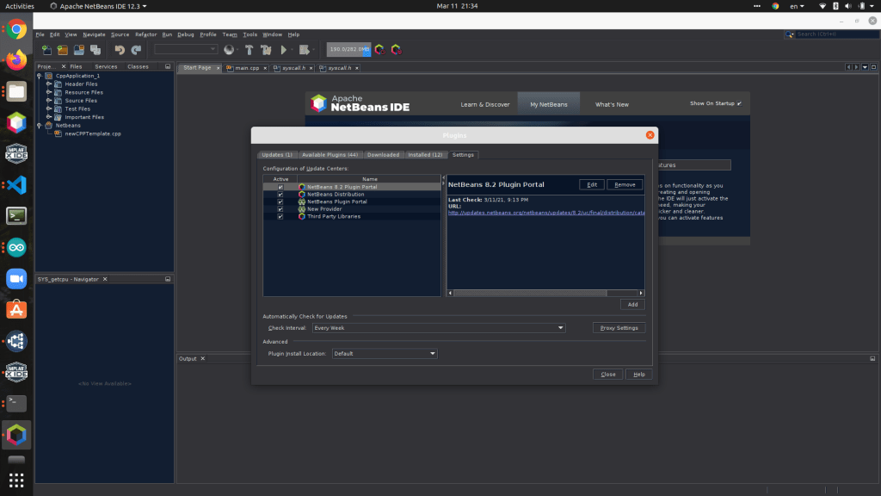Click the Clean and Build icon
881x496 pixels.
[x=266, y=50]
